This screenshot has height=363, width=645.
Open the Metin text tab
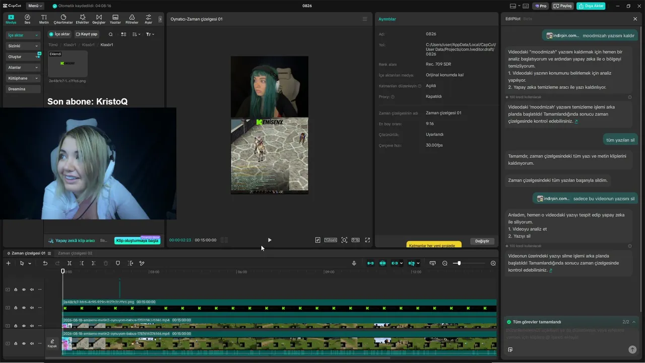(44, 19)
